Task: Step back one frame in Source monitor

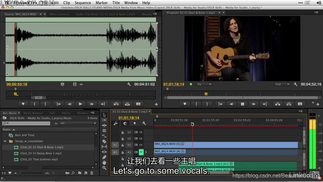Action: tap(70, 104)
